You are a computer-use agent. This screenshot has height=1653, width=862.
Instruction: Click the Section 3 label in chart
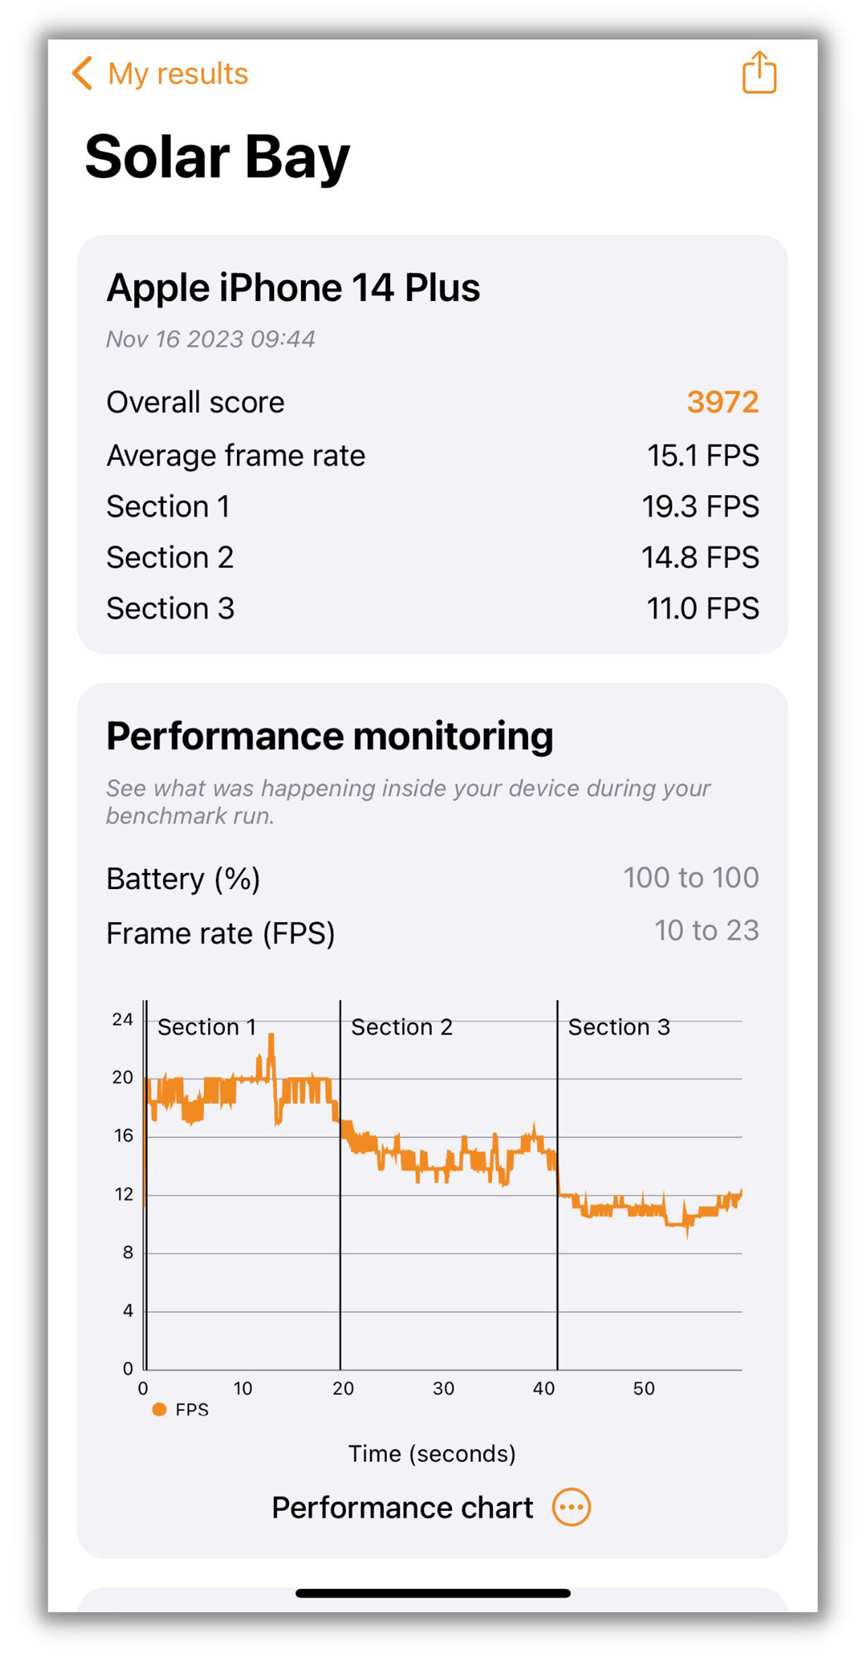click(619, 1027)
